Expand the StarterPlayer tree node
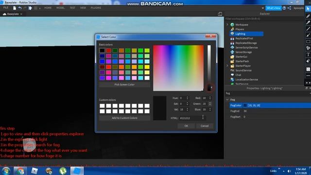311x175 pixels. (x=227, y=66)
